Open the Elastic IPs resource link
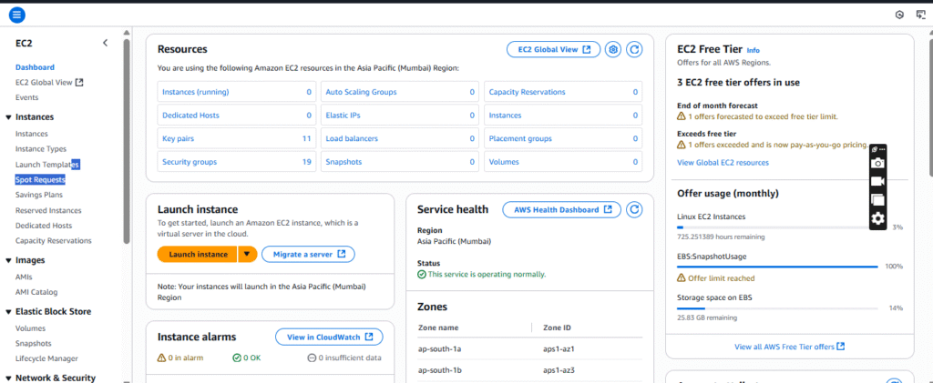 tap(343, 116)
